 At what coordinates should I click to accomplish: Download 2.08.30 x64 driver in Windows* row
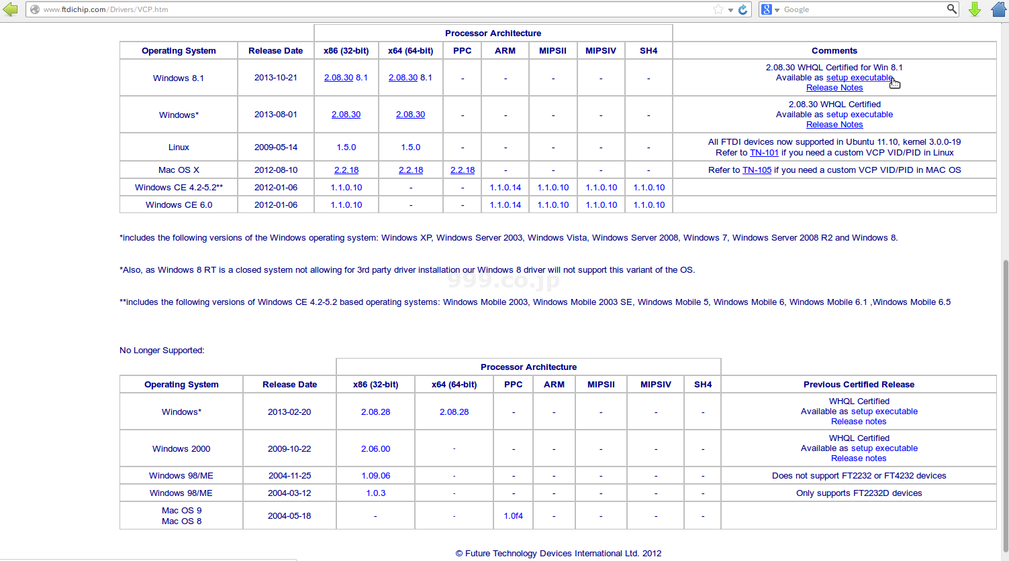pos(410,115)
